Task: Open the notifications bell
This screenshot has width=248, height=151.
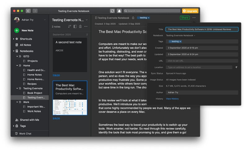Action: point(119,11)
